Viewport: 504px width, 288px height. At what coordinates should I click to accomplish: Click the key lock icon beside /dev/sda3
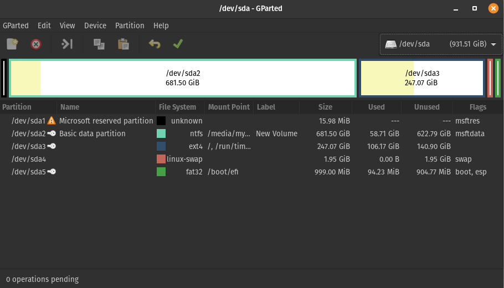tap(52, 146)
